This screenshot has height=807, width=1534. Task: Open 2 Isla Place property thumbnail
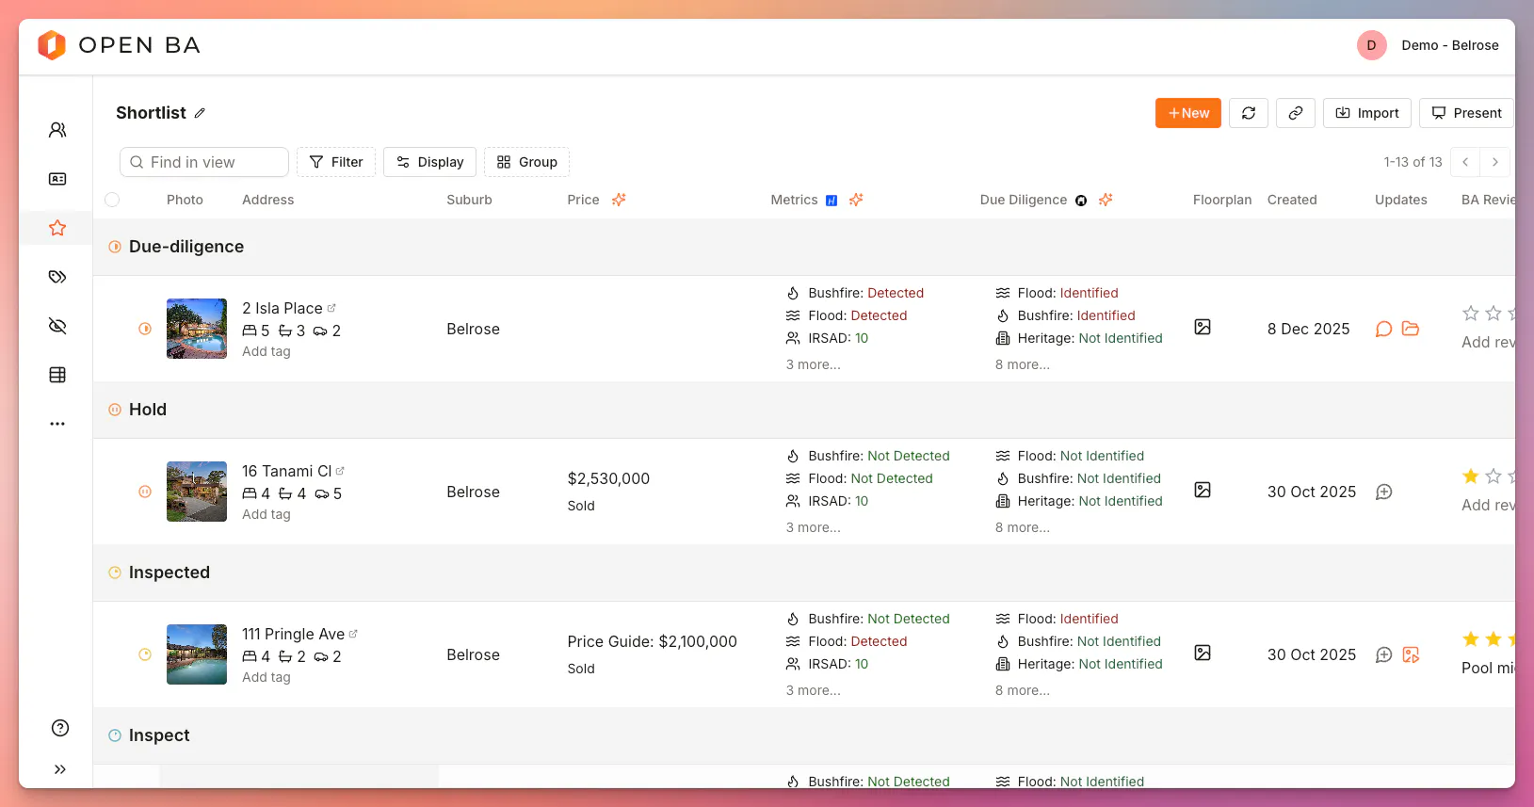point(197,329)
